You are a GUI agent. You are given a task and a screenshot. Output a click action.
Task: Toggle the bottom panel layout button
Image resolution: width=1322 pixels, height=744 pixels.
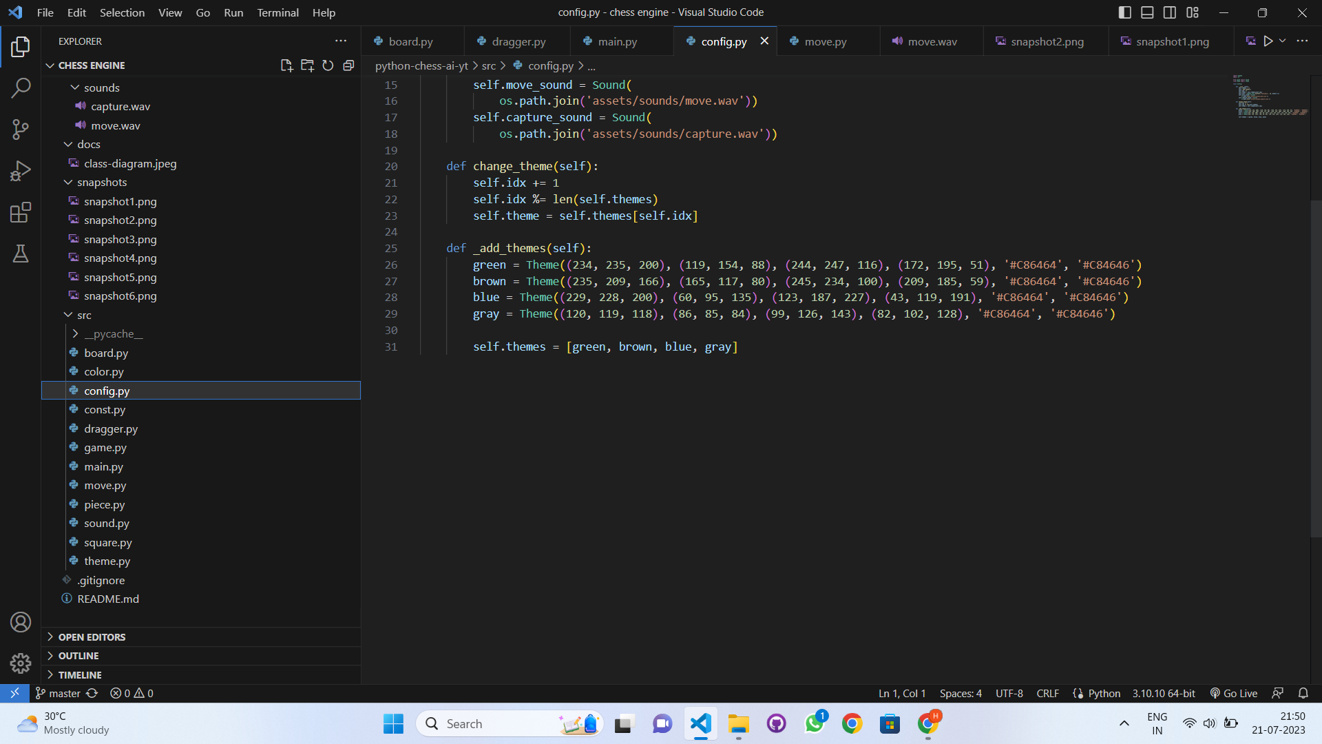point(1147,12)
